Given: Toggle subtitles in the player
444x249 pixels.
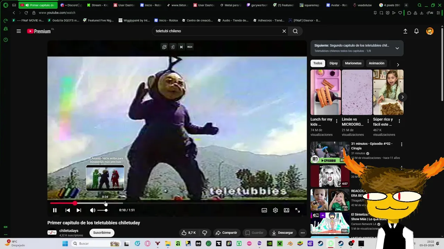Looking at the screenshot, I should 264,210.
